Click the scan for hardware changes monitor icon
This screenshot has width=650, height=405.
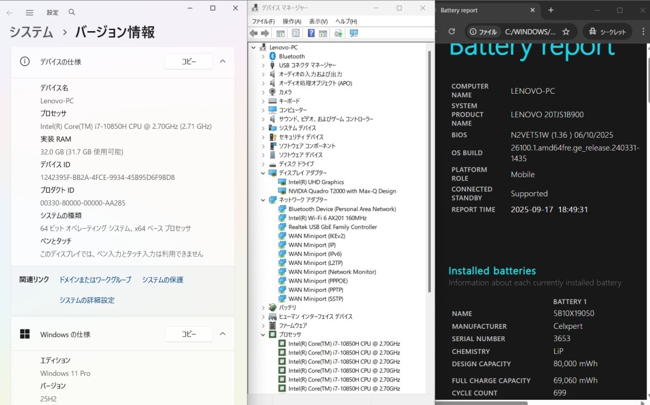[x=353, y=33]
